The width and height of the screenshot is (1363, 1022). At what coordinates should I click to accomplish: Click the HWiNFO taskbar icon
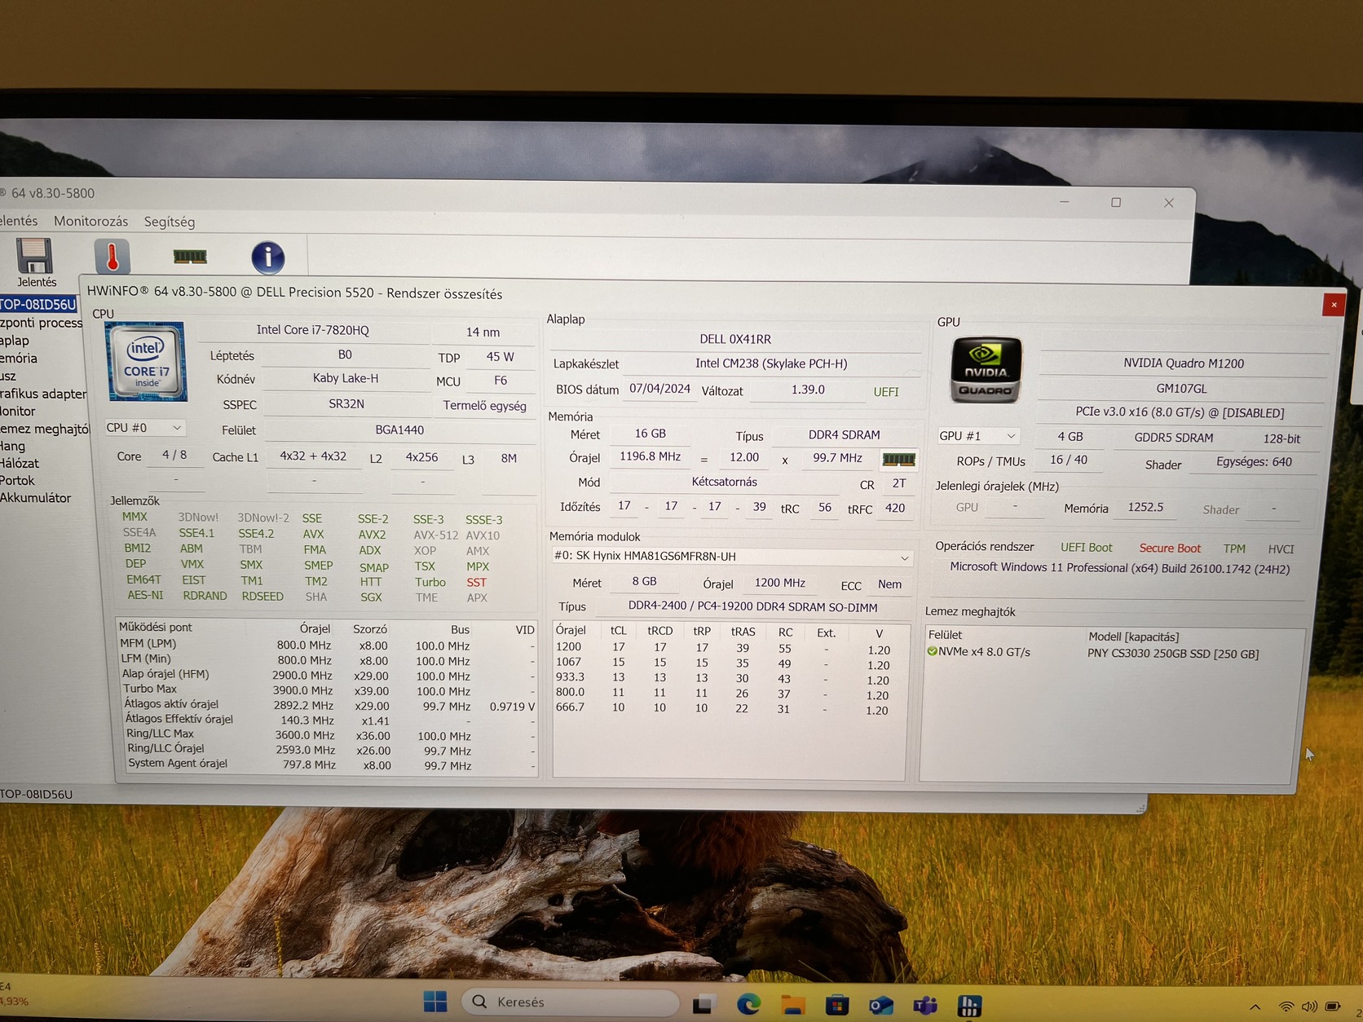coord(969,1007)
